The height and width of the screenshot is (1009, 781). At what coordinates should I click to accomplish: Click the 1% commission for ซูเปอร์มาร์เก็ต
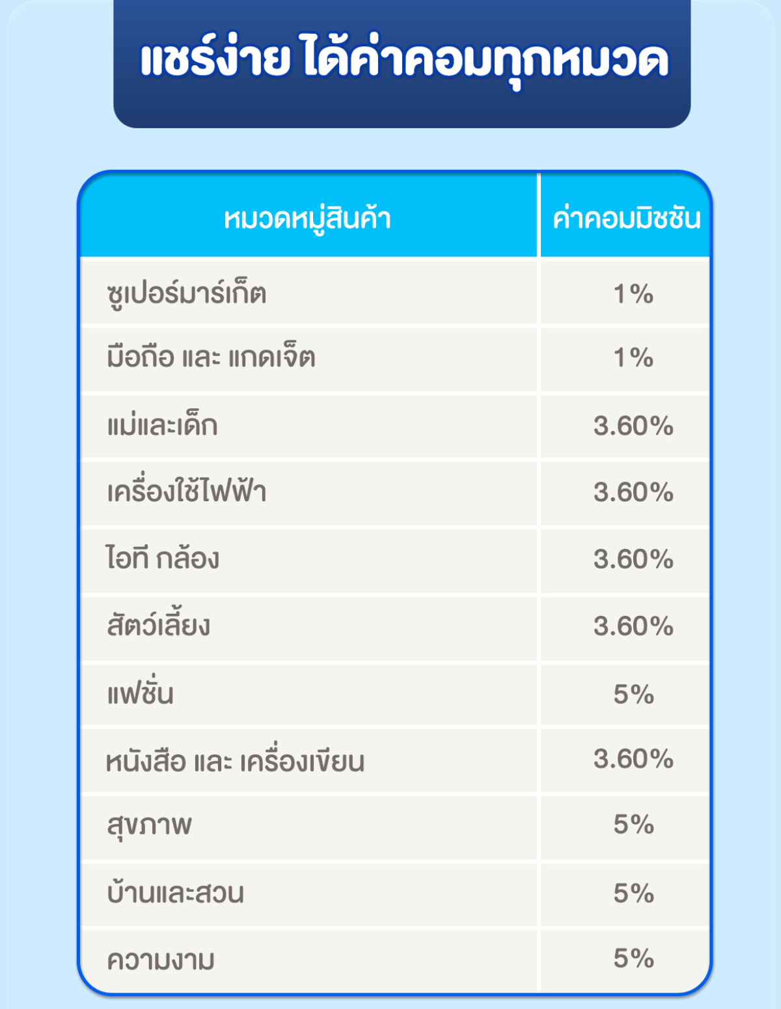coord(633,294)
